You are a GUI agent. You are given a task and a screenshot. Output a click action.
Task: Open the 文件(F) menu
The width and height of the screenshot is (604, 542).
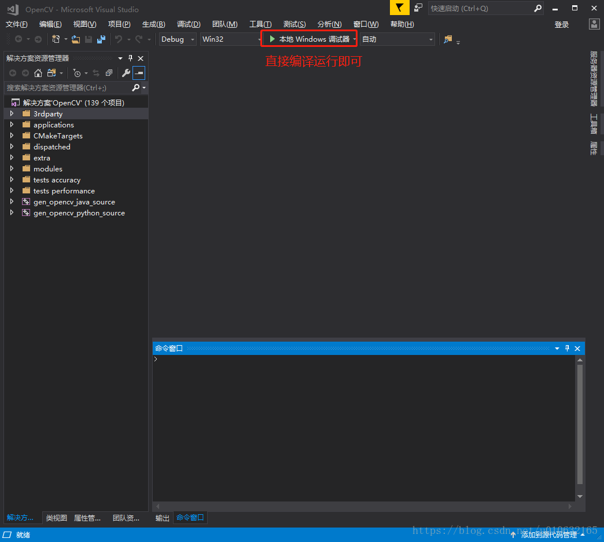(x=17, y=24)
